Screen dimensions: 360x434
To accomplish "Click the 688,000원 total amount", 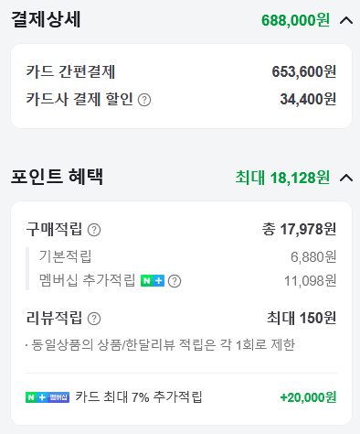I will tap(295, 20).
